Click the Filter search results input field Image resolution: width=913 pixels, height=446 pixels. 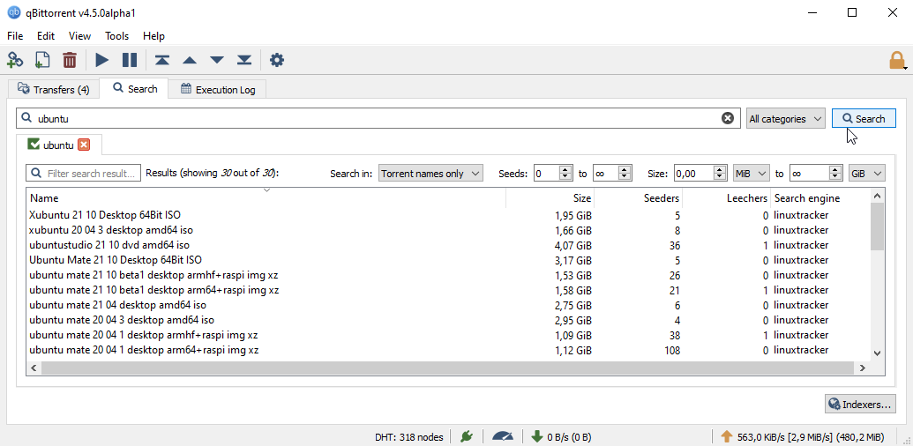pyautogui.click(x=84, y=174)
